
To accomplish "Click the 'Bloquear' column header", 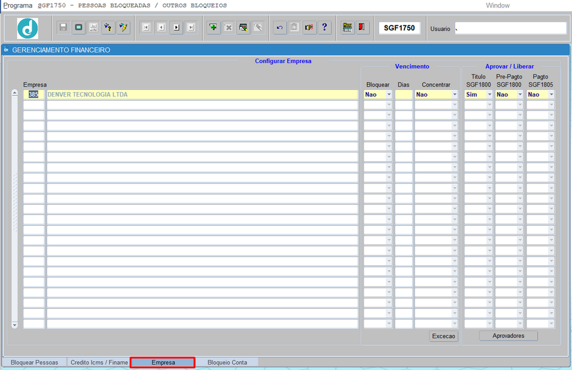I will click(378, 85).
